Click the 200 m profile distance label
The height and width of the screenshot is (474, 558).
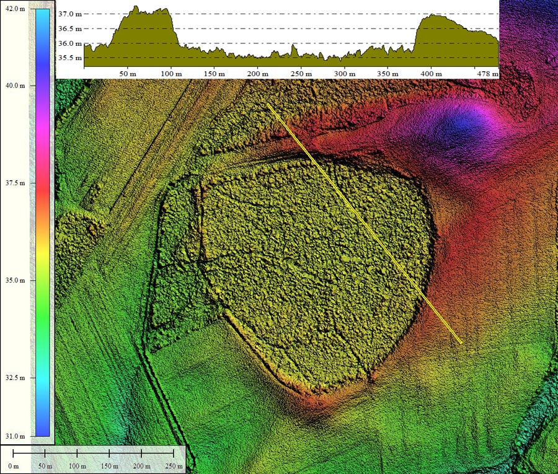point(258,74)
